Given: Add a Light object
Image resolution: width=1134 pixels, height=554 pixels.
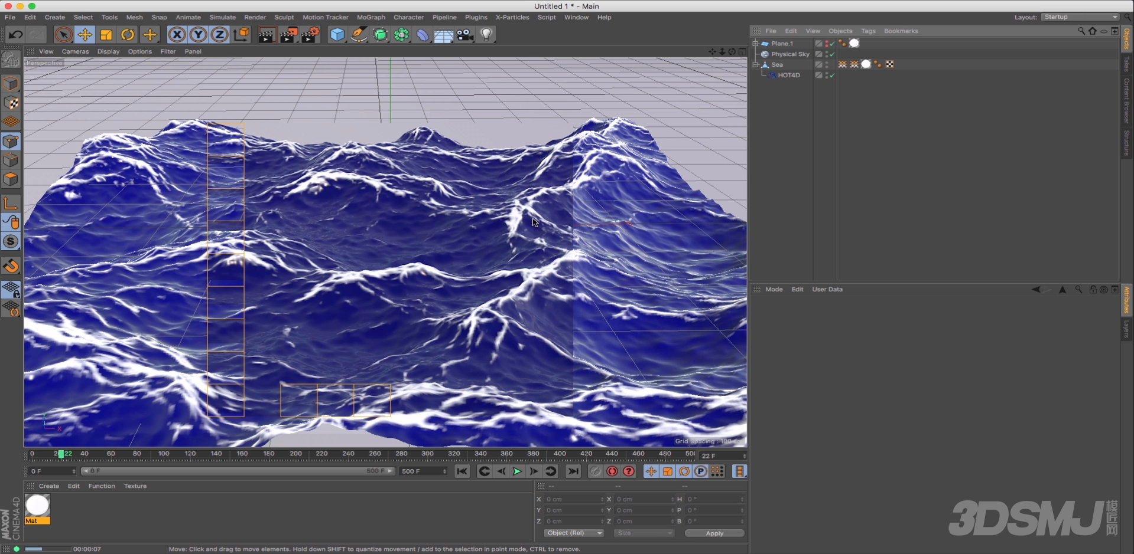Looking at the screenshot, I should [486, 35].
